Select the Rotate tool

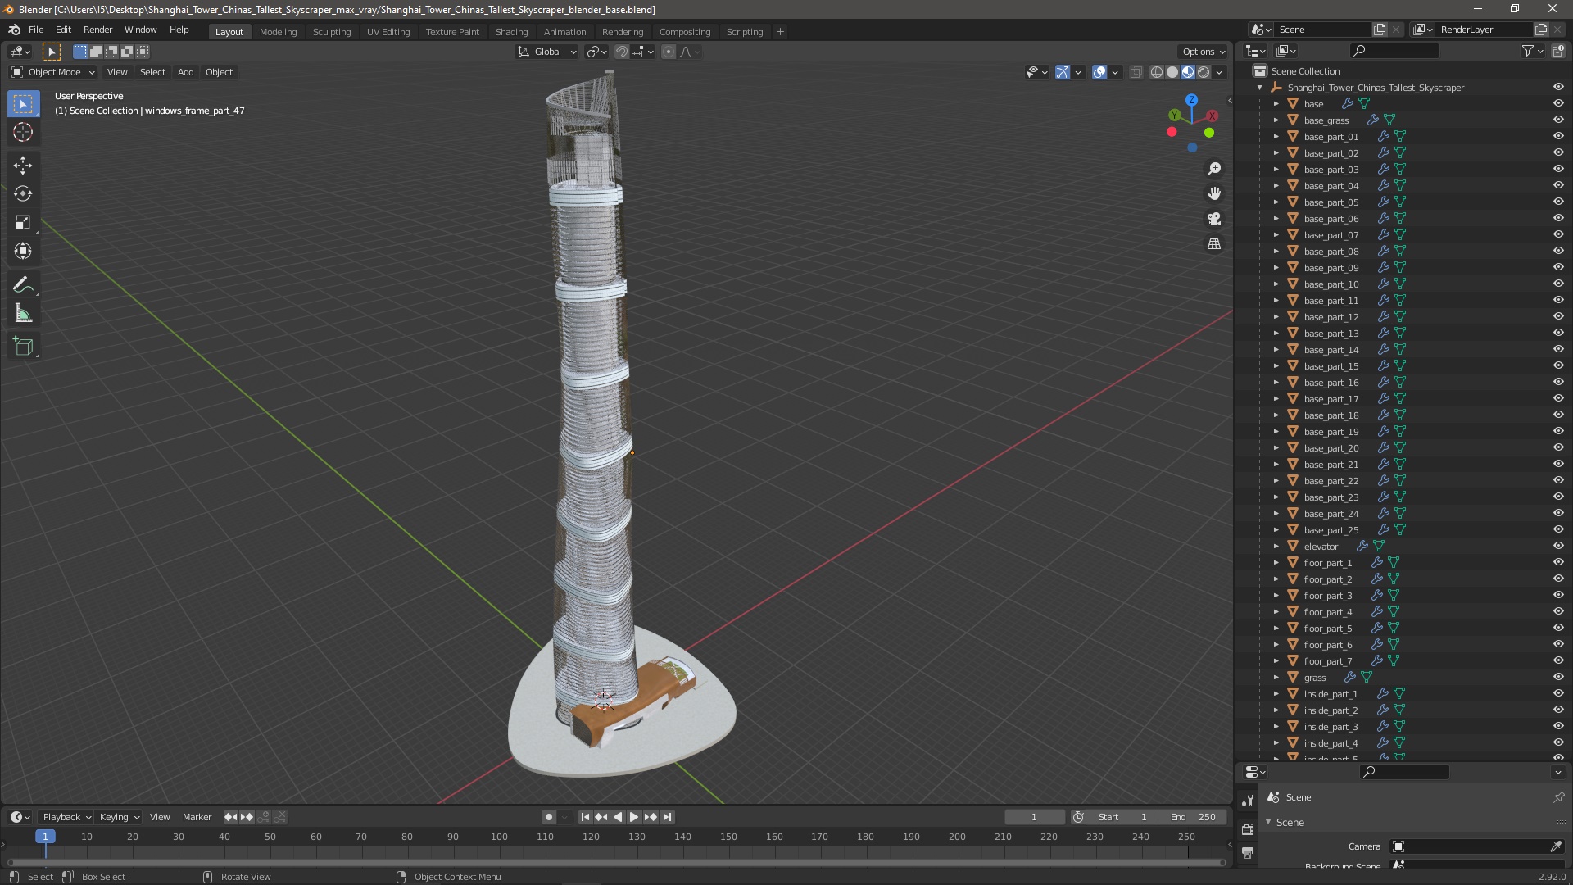(23, 194)
